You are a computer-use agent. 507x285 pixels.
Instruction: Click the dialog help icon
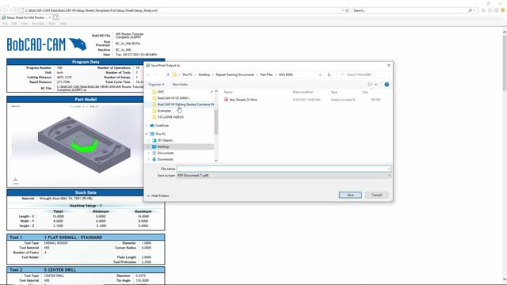[387, 85]
